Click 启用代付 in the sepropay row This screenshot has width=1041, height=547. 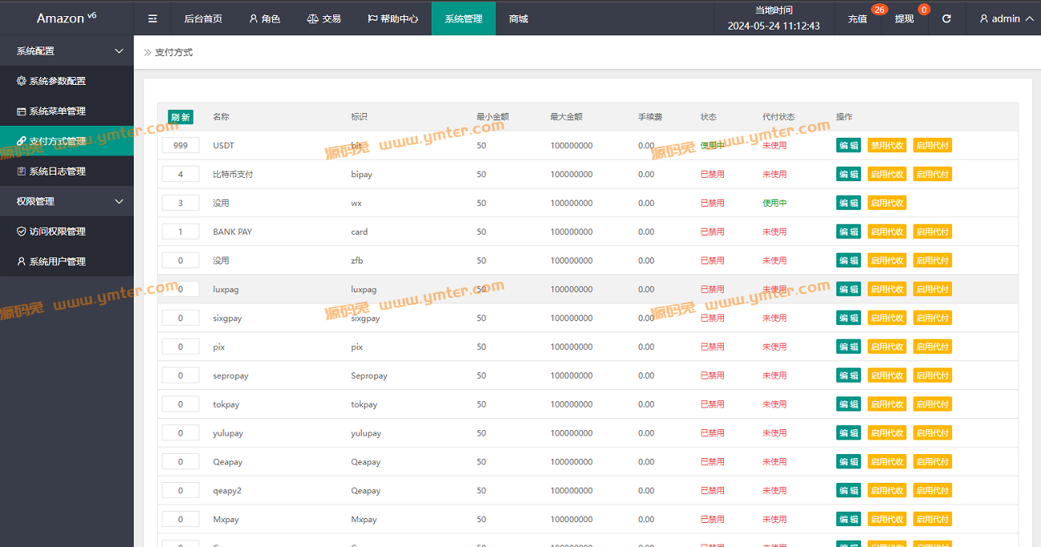point(933,376)
